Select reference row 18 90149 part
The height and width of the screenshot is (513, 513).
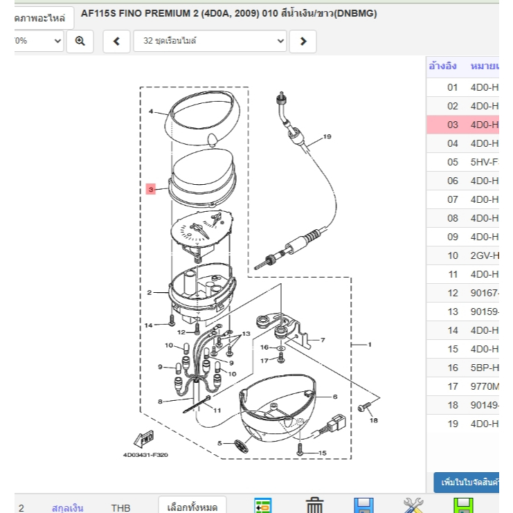[462, 405]
